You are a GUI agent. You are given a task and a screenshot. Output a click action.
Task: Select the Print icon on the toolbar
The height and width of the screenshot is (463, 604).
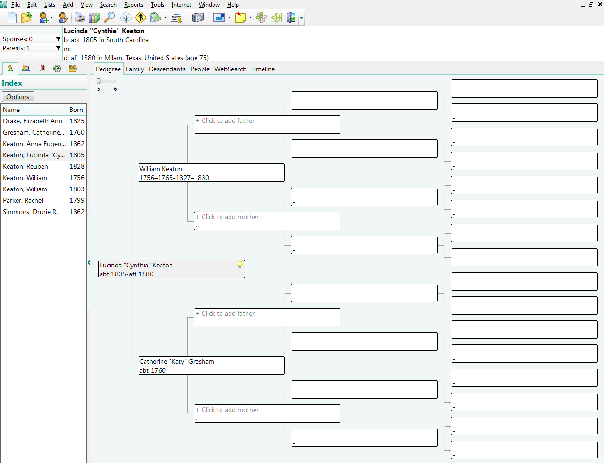80,17
